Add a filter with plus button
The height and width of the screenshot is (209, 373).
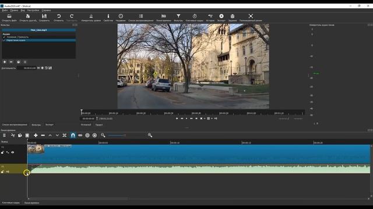tap(5, 62)
